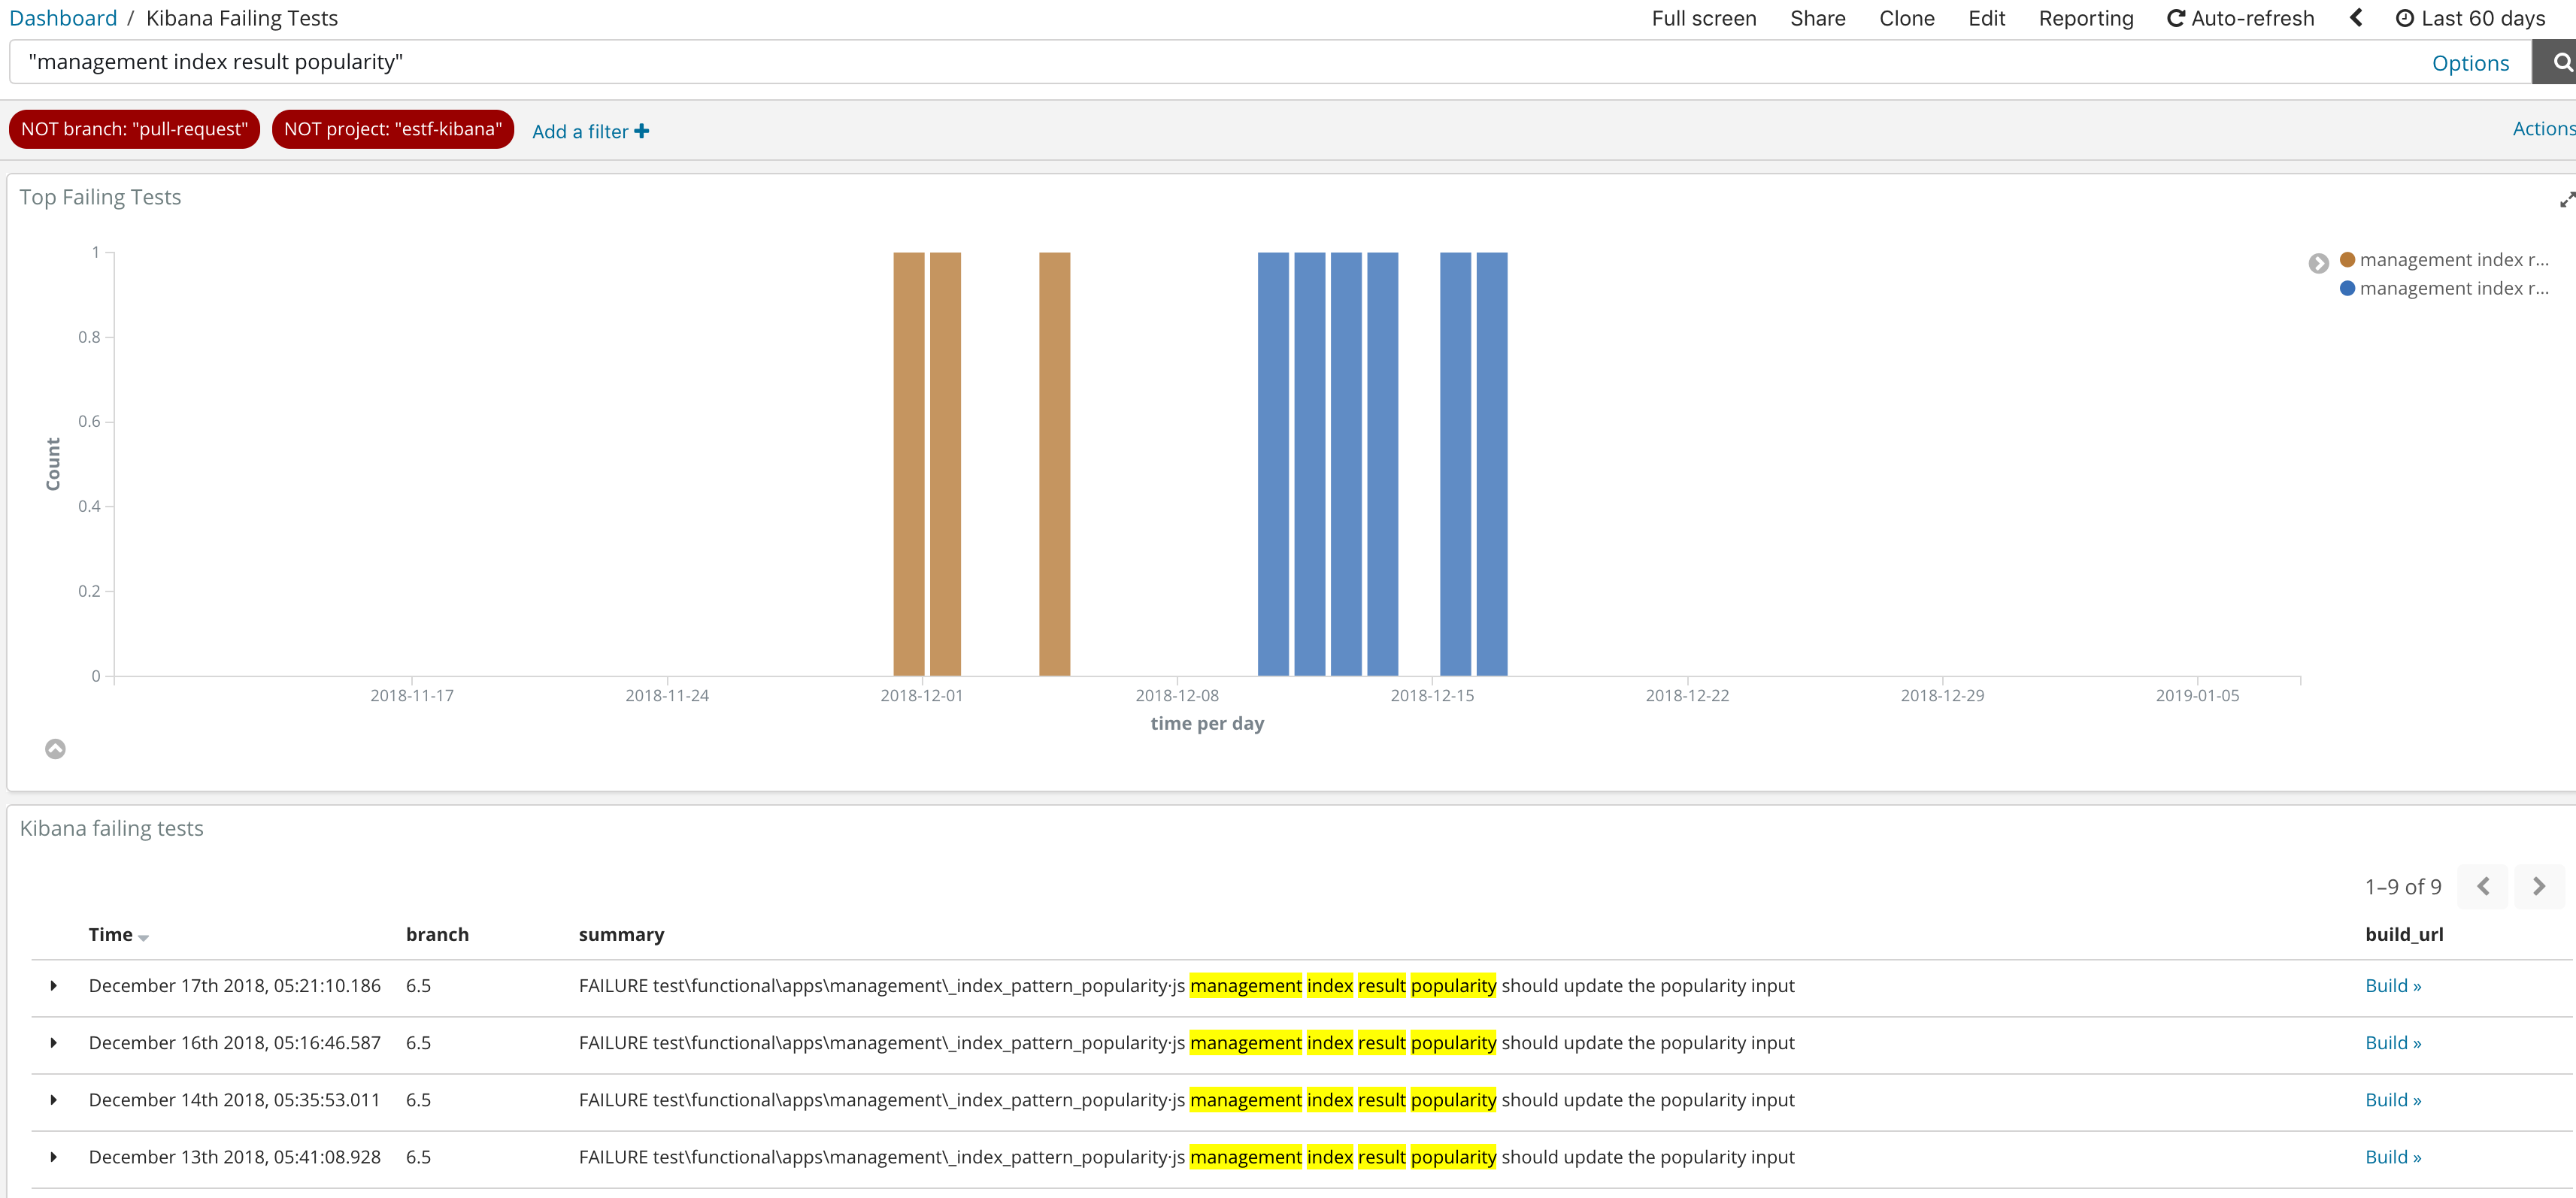The height and width of the screenshot is (1198, 2576).
Task: Open the Share menu
Action: pos(1817,18)
